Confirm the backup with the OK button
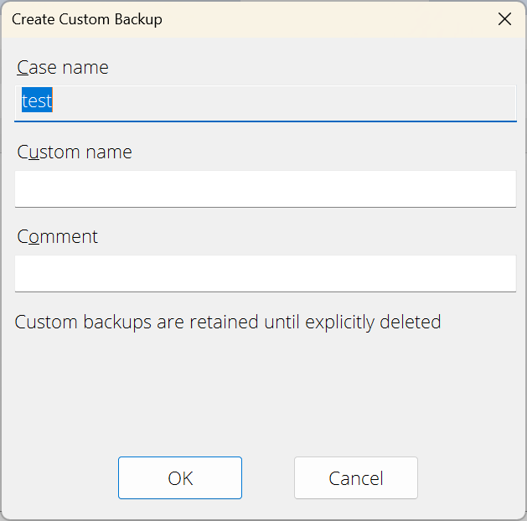This screenshot has width=527, height=521. 180,477
